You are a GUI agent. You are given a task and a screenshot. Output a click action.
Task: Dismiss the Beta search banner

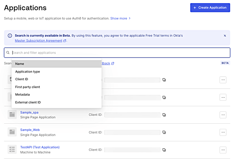pos(225,36)
